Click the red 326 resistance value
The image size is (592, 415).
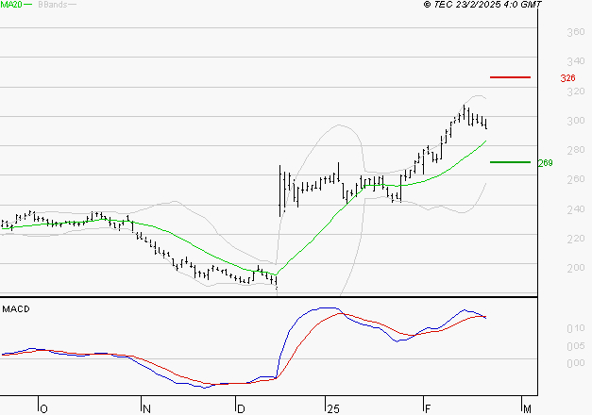[x=567, y=78]
